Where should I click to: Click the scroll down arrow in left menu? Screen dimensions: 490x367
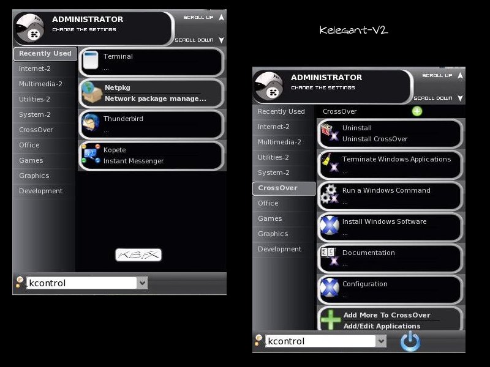point(221,40)
